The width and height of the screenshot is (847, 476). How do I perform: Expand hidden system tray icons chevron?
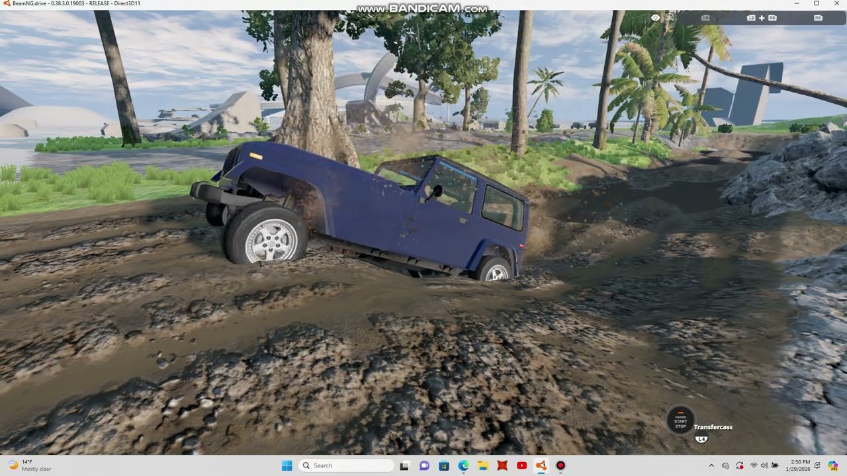click(711, 465)
